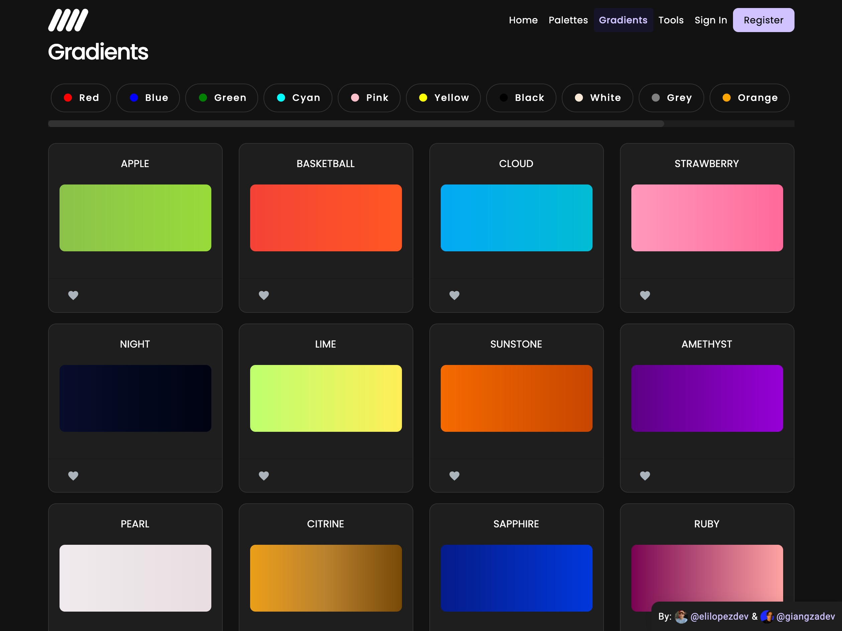Like the NIGHT gradient via heart icon

pos(73,476)
